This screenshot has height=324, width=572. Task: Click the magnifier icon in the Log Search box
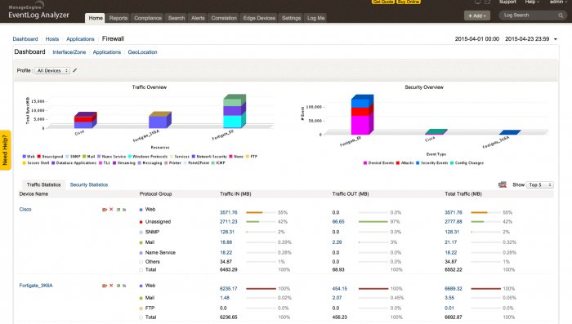click(561, 16)
